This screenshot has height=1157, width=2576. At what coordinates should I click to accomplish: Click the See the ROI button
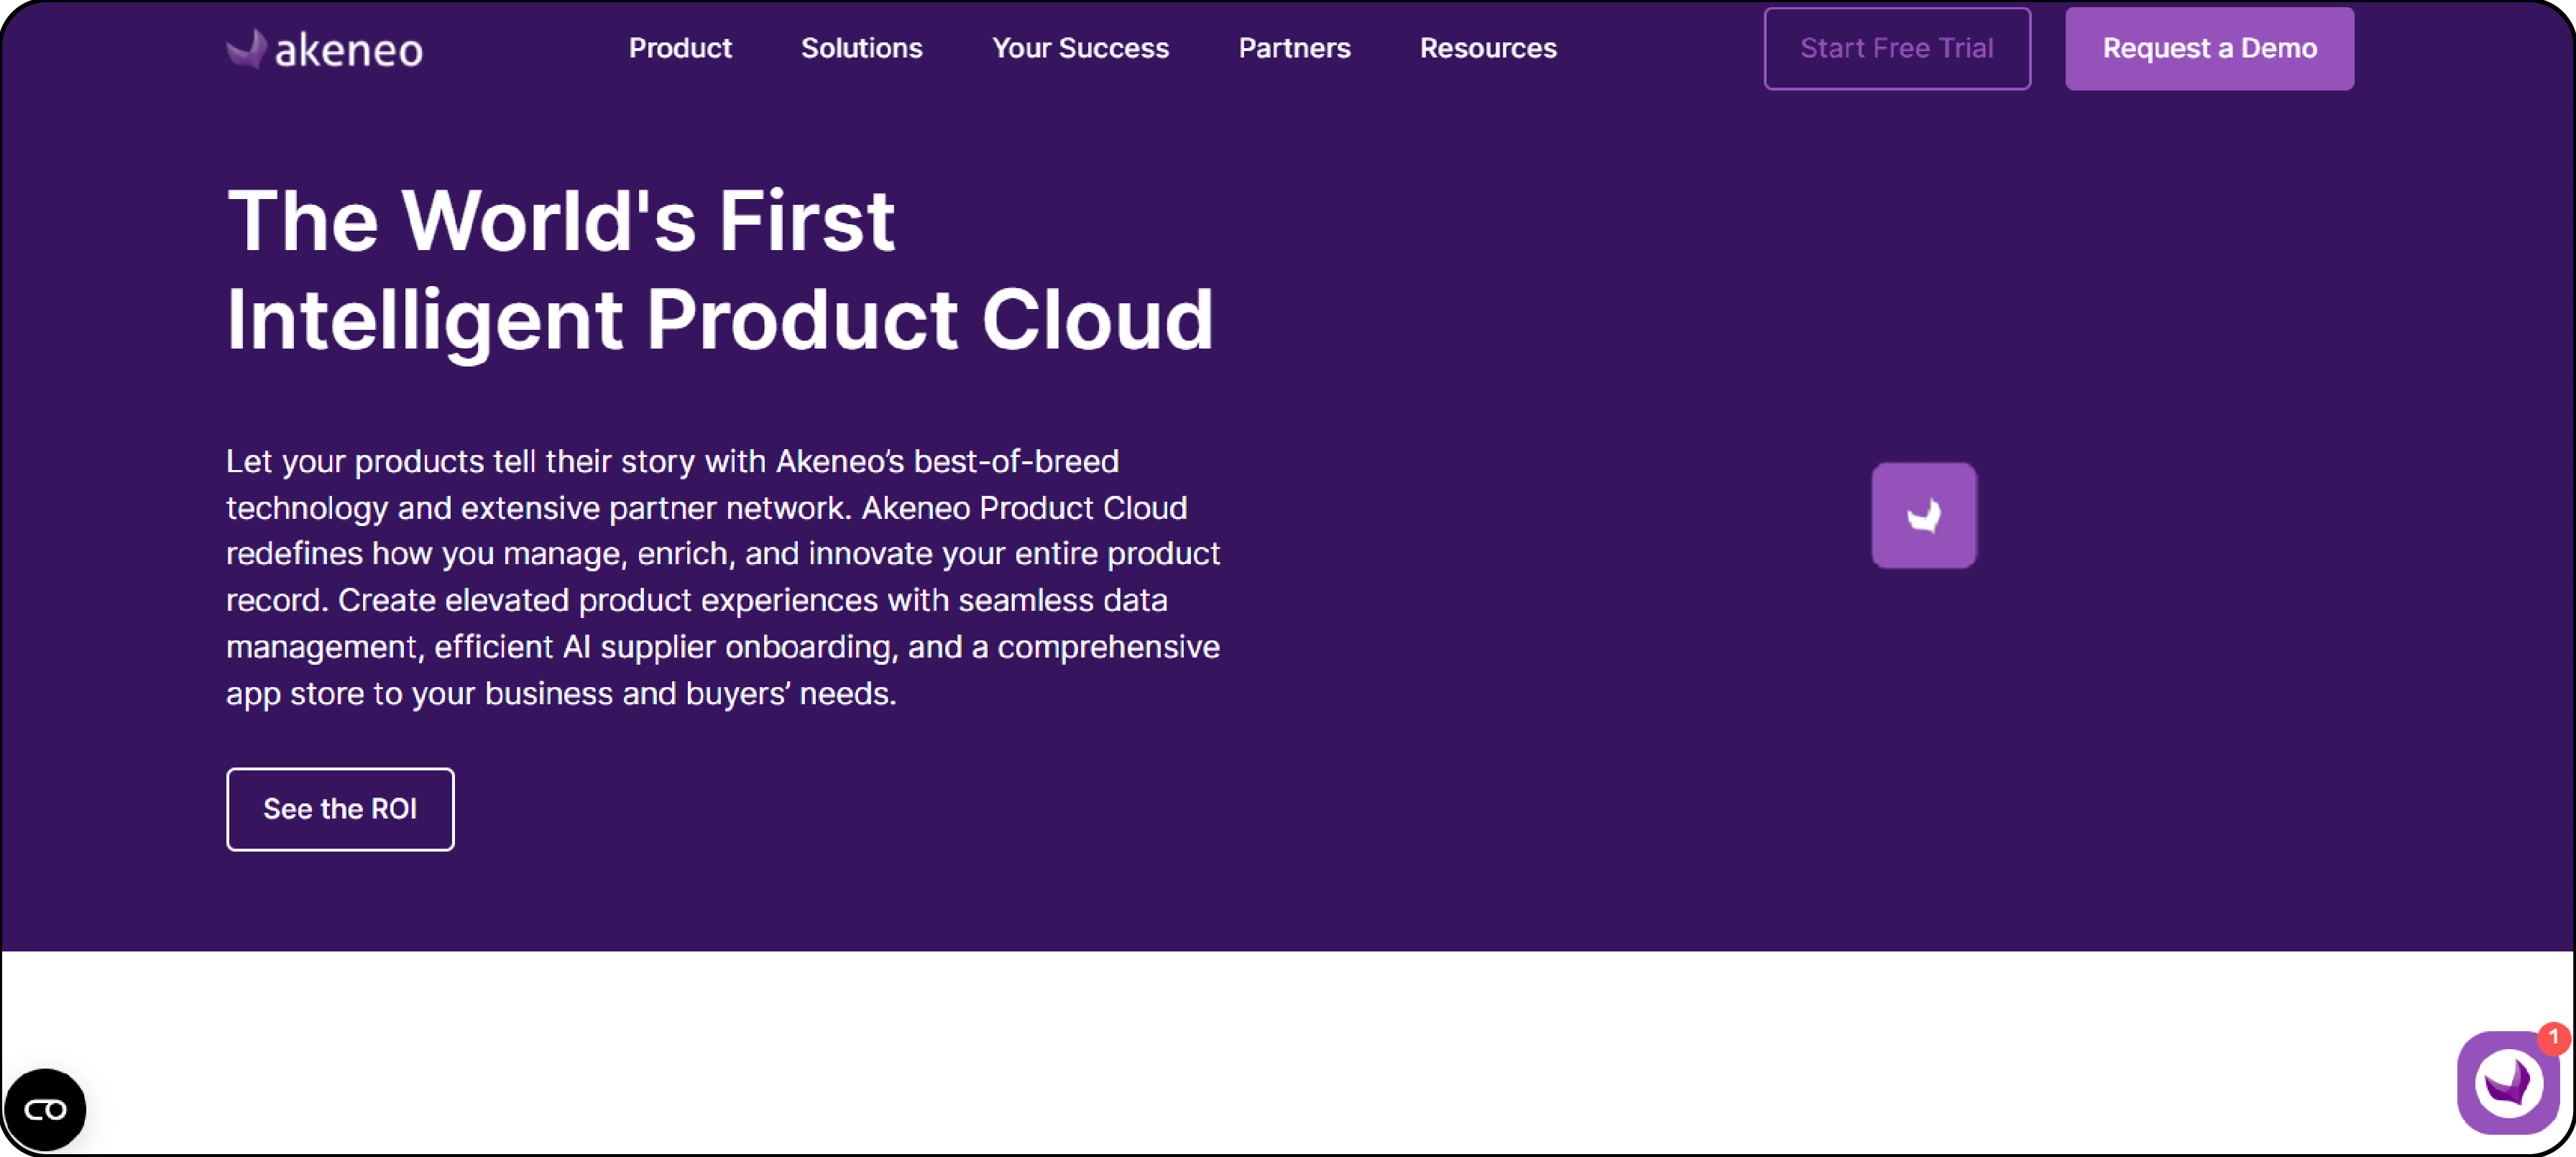click(x=340, y=809)
